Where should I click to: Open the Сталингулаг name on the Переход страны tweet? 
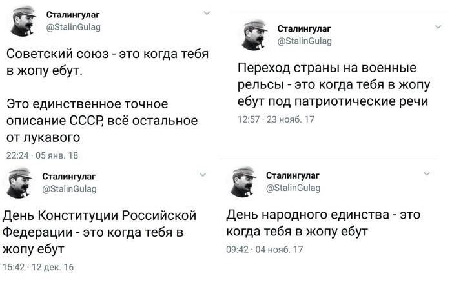point(303,29)
